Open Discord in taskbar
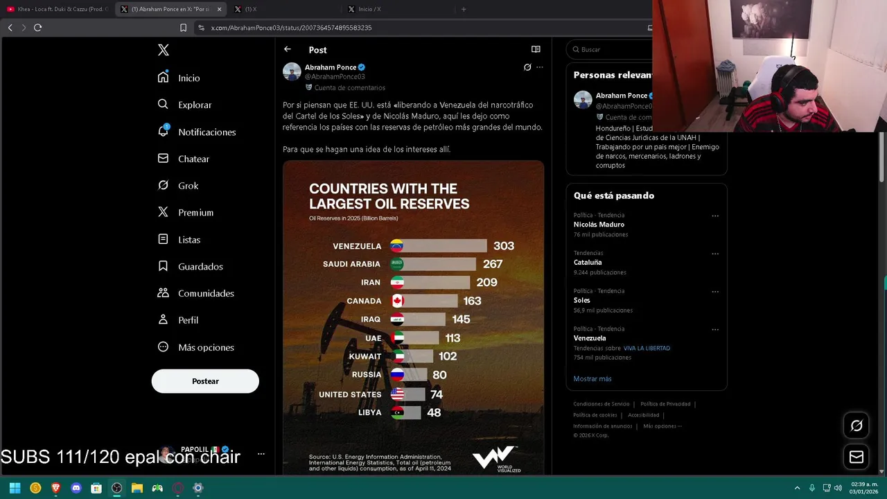The image size is (887, 499). [x=76, y=488]
